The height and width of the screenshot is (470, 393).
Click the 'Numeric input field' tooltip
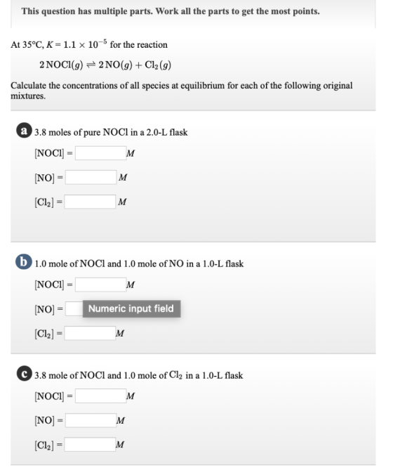(x=132, y=308)
